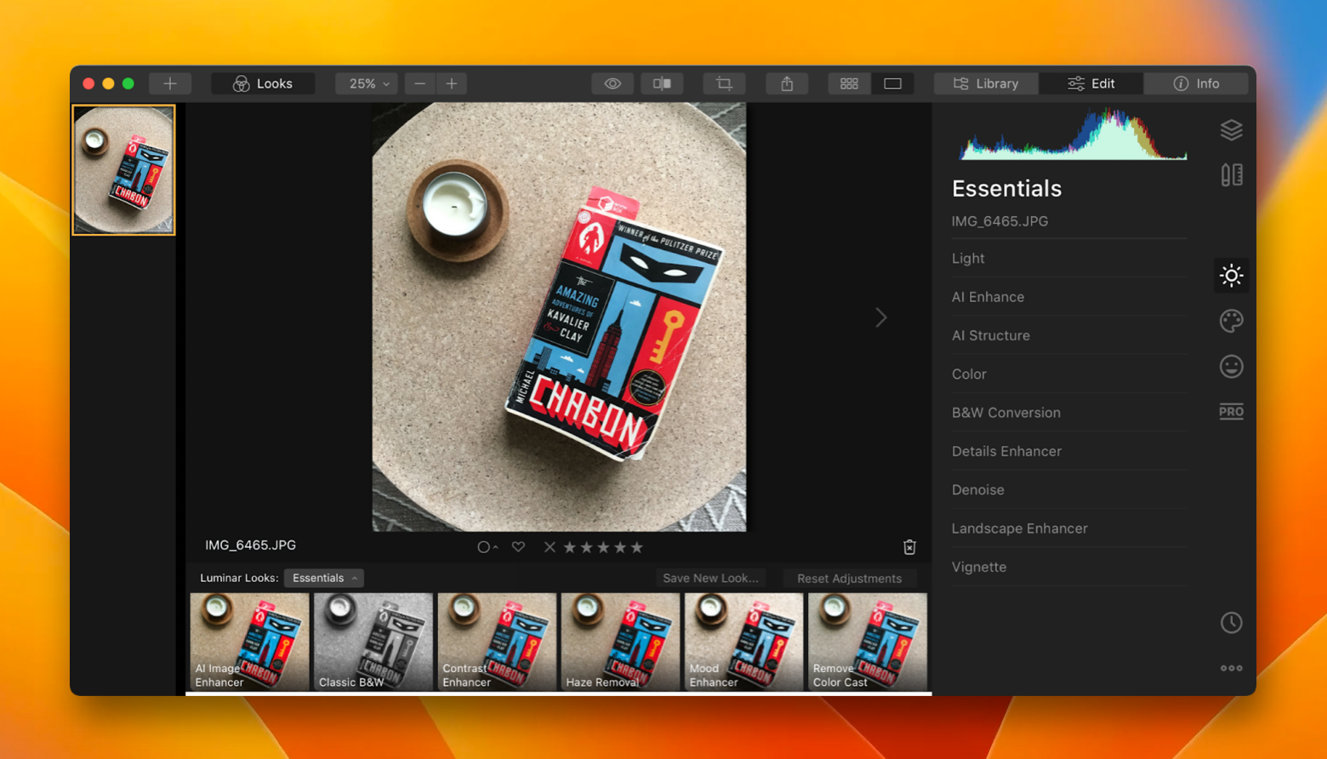The width and height of the screenshot is (1327, 759).
Task: Open the Share export icon
Action: click(787, 83)
